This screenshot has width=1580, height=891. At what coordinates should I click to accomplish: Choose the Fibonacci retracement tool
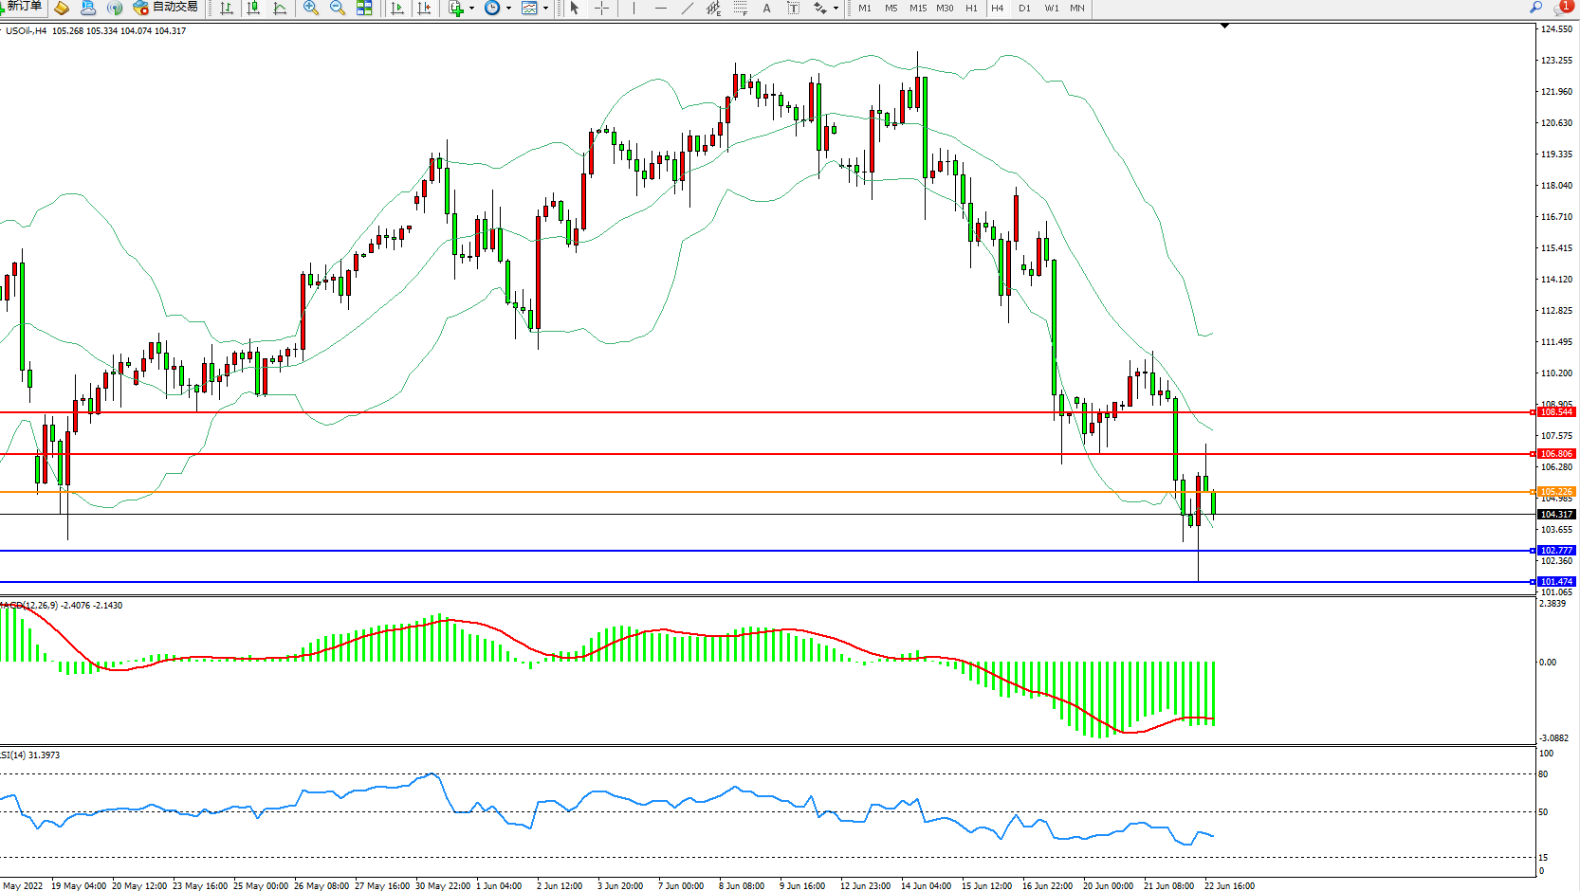(x=740, y=8)
